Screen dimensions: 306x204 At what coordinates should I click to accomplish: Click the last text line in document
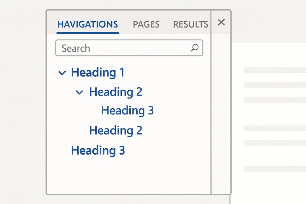(275, 169)
